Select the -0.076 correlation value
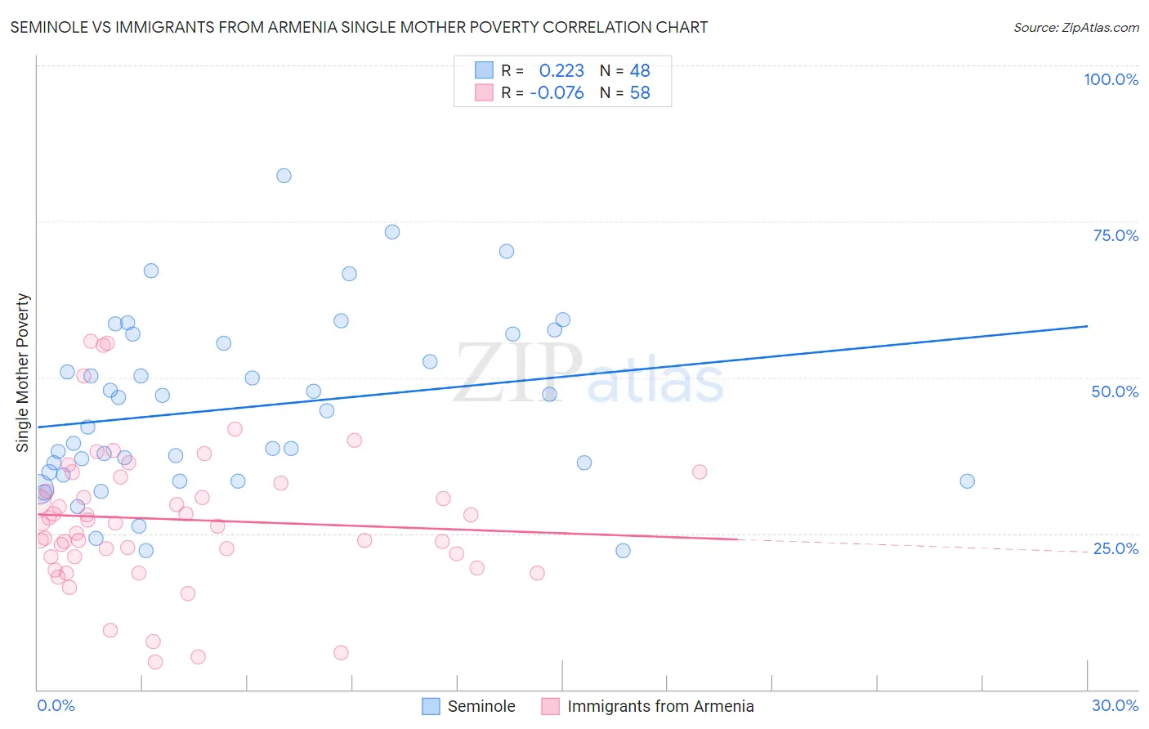Screen dimensions: 1149x729 (x=557, y=92)
